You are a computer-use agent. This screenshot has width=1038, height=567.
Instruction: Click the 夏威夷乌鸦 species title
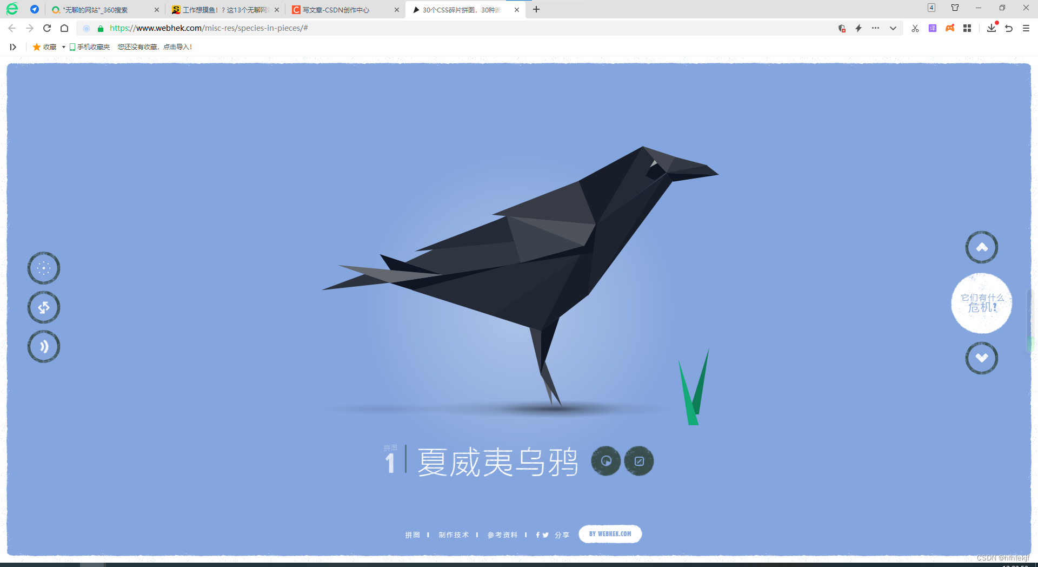tap(497, 462)
